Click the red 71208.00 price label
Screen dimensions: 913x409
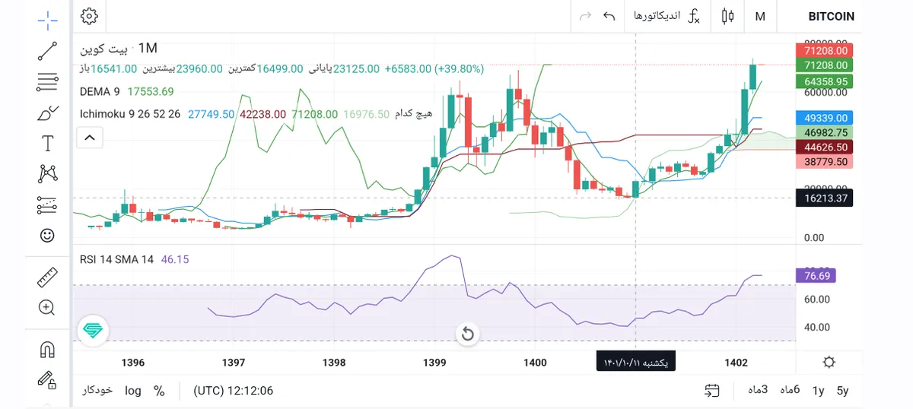point(824,50)
